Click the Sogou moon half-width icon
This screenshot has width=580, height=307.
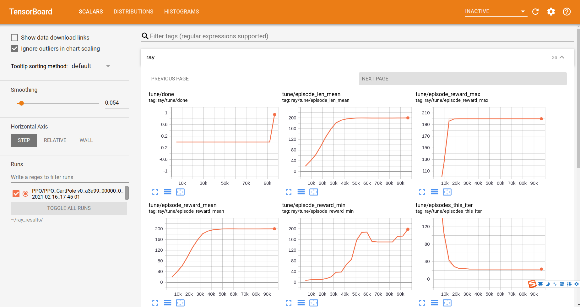click(548, 284)
